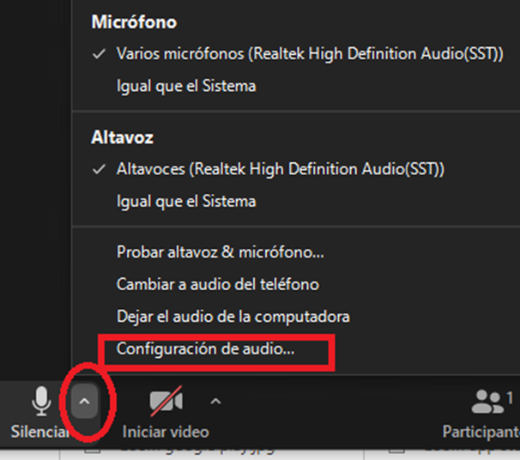Select Varios micrófonos Realtek as microphone
The height and width of the screenshot is (460, 520).
(310, 54)
